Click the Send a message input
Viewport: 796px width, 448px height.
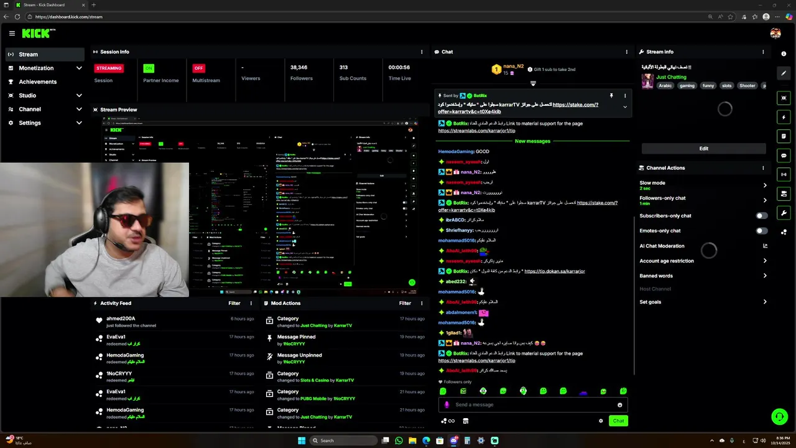tap(533, 404)
